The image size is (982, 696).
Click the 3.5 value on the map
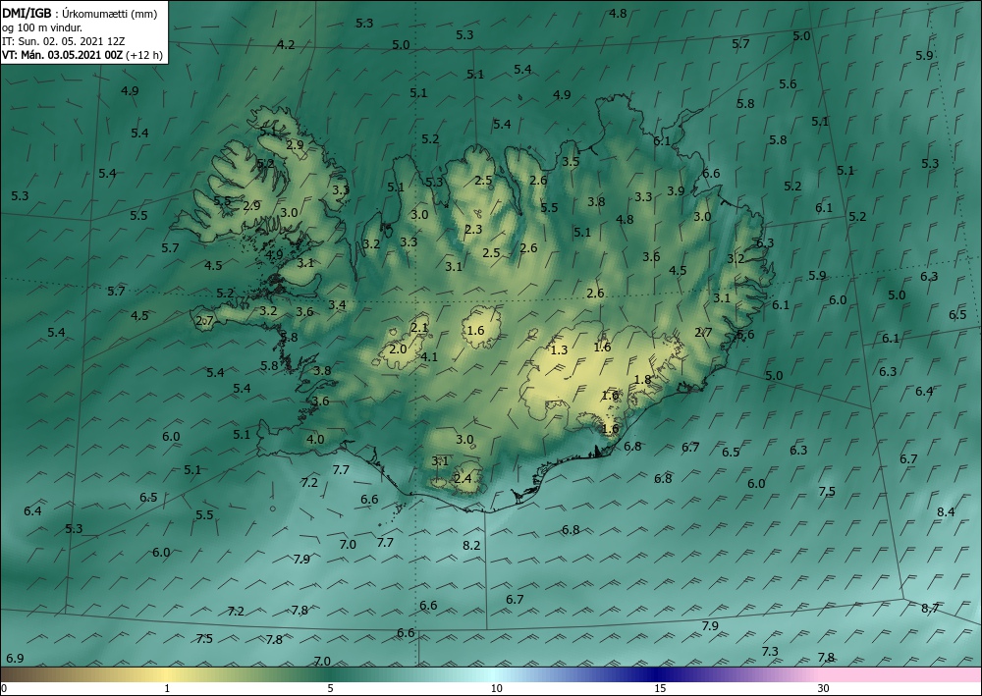click(x=571, y=161)
